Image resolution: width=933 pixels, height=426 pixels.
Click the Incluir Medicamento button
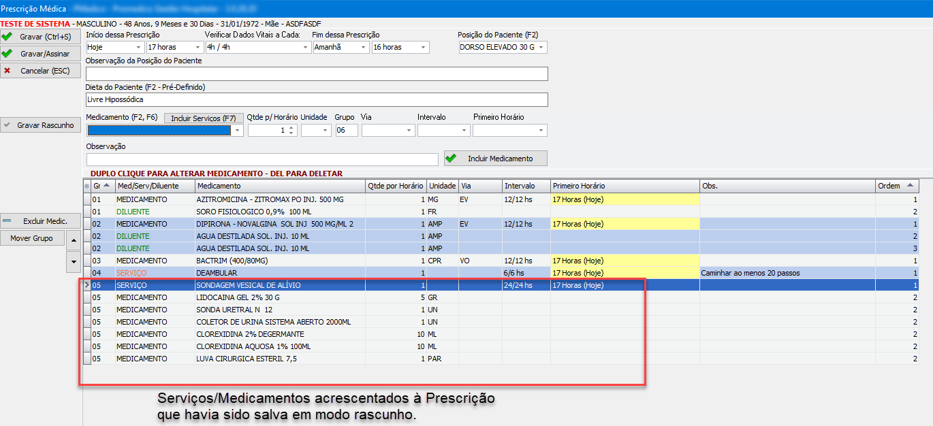point(495,159)
